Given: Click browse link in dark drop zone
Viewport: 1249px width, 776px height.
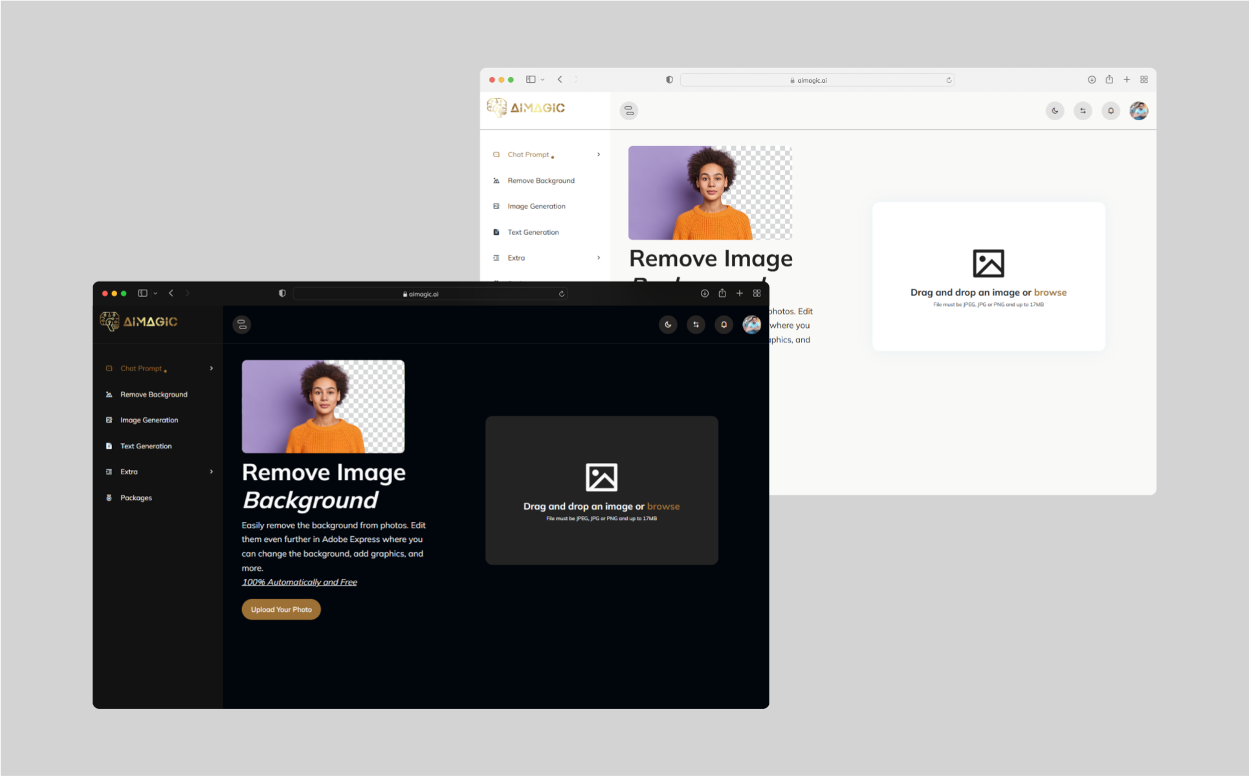Looking at the screenshot, I should point(663,506).
